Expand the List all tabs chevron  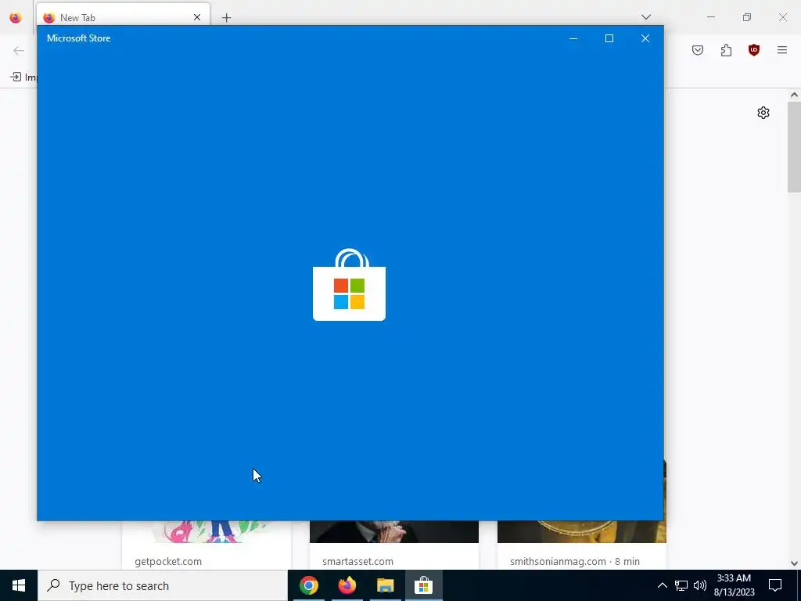click(646, 17)
